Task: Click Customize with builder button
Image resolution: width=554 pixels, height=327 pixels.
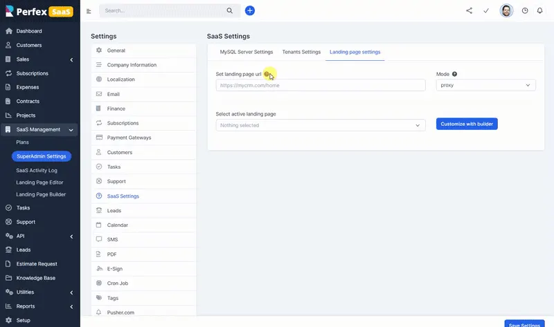Action: click(467, 124)
